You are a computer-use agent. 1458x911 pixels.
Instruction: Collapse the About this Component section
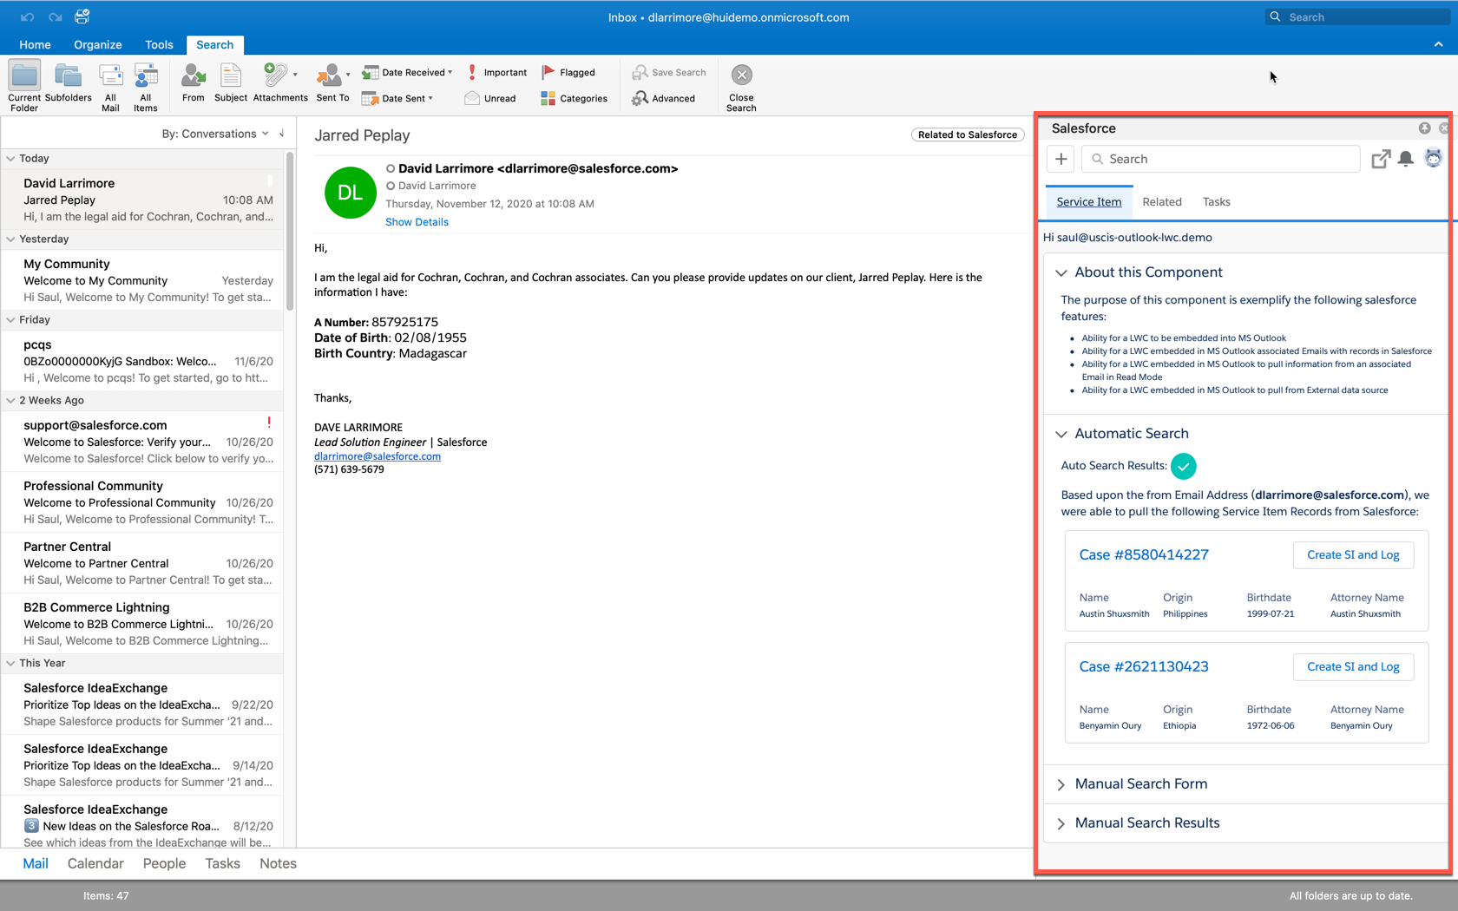(x=1061, y=272)
